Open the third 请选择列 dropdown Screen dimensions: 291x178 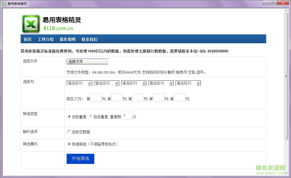(x=134, y=83)
